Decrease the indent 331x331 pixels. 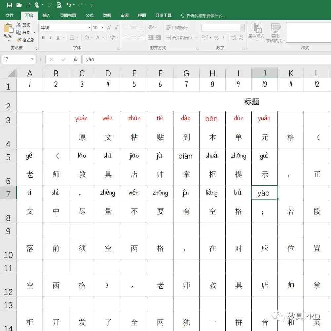click(x=151, y=38)
